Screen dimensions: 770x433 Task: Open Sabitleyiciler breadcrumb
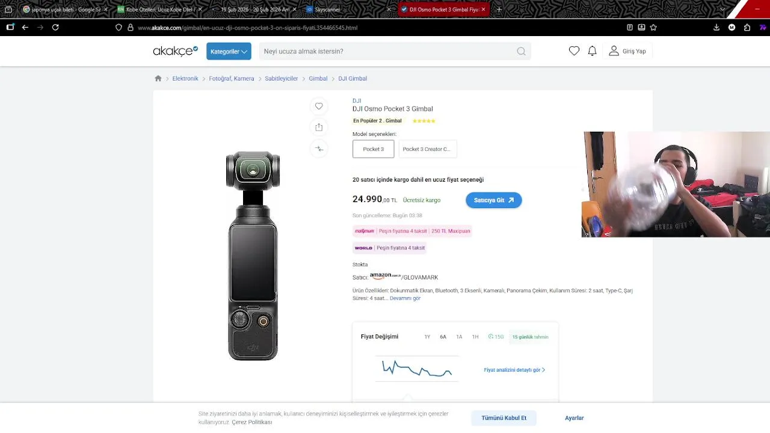tap(282, 78)
